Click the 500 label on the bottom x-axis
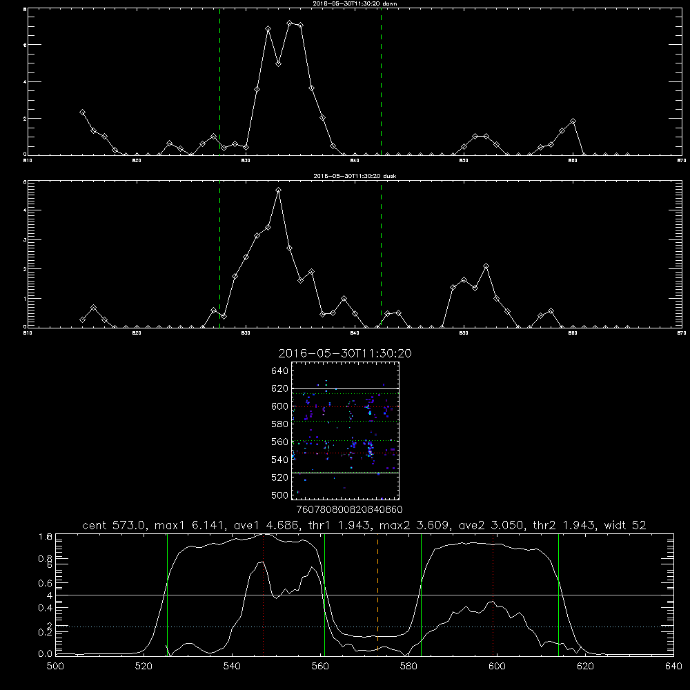This screenshot has width=690, height=690. 55,667
